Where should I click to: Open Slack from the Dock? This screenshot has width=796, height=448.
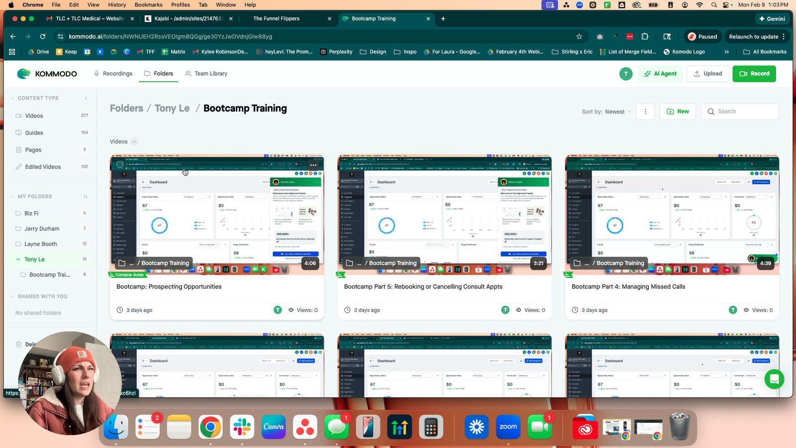click(242, 427)
